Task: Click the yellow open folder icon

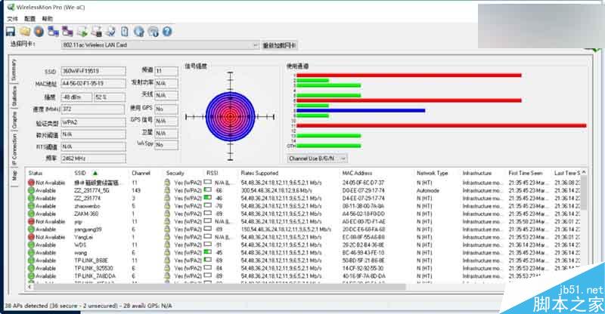Action: [x=25, y=31]
